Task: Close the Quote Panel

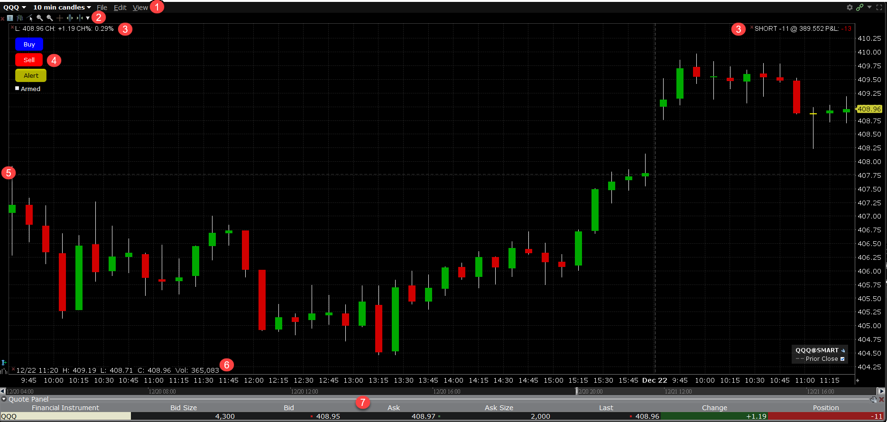Action: pyautogui.click(x=882, y=399)
